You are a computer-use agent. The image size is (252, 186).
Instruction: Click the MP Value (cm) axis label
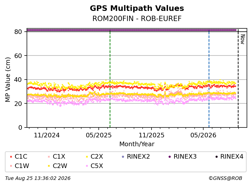tap(8, 80)
